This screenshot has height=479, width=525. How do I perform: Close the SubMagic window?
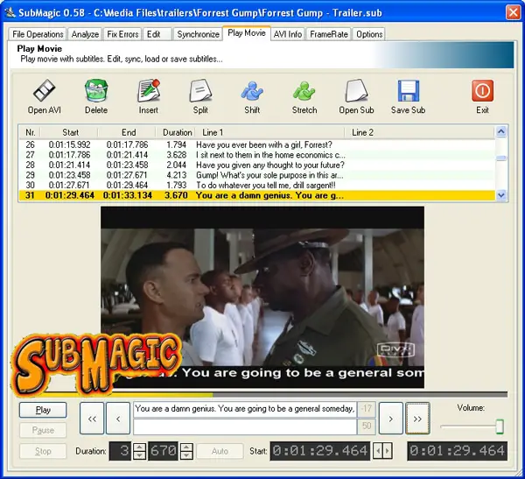tap(513, 13)
